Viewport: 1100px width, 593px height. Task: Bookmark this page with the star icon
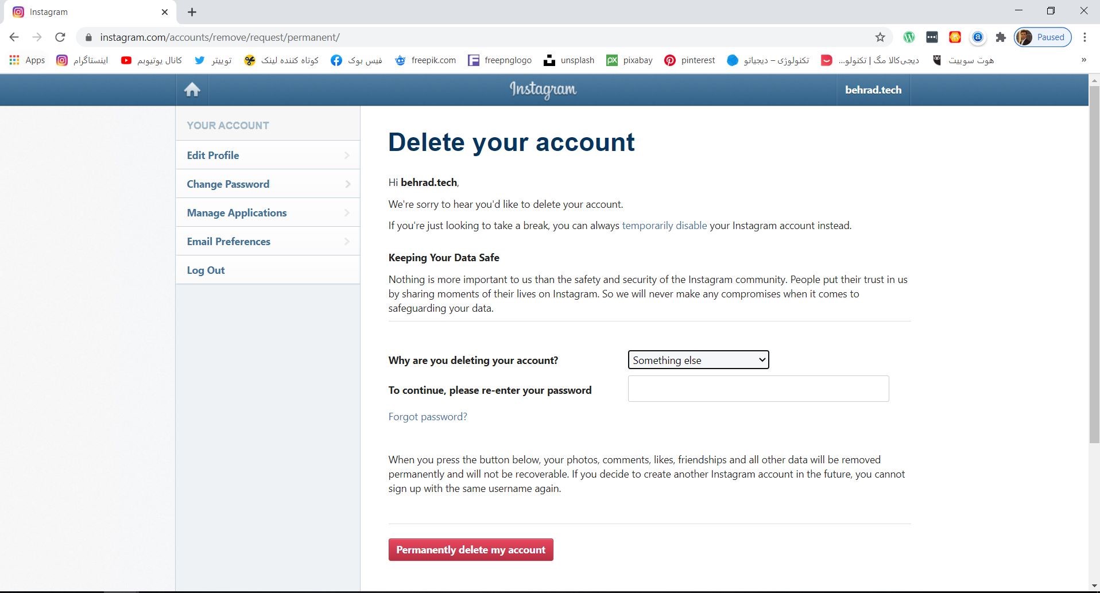coord(880,37)
